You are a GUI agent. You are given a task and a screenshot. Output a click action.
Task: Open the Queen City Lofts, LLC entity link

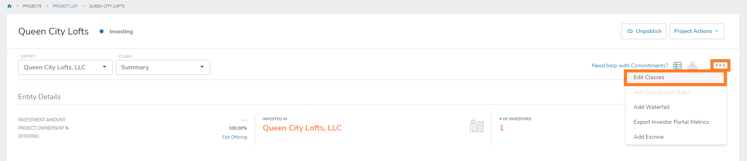point(302,128)
